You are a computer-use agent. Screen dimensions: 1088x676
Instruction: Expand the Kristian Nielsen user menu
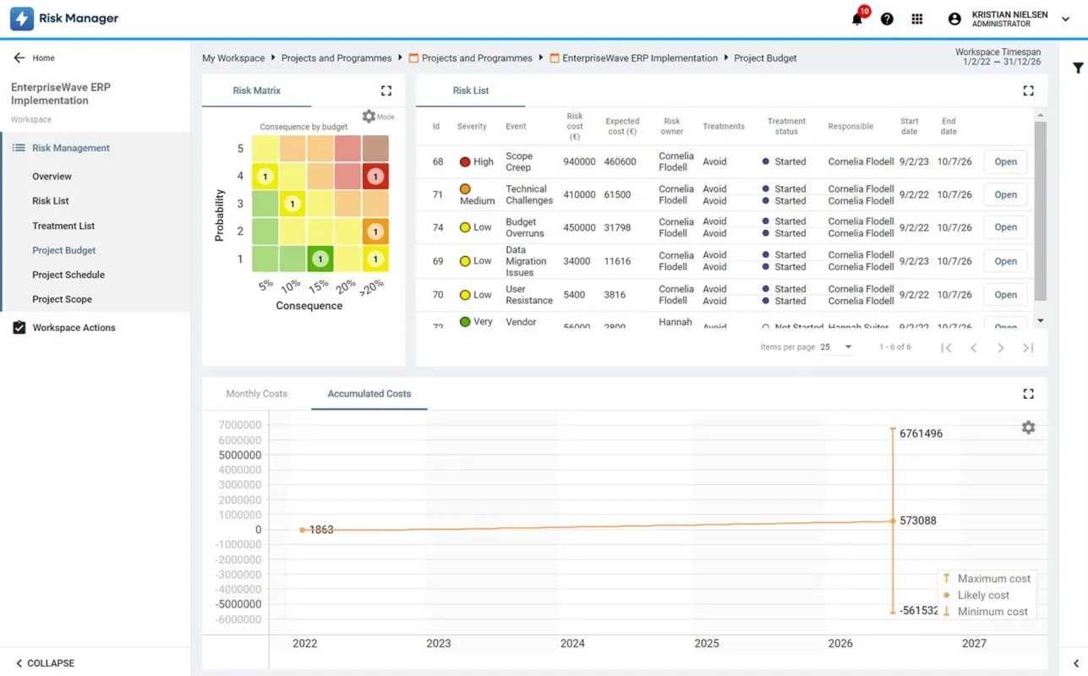(1065, 19)
